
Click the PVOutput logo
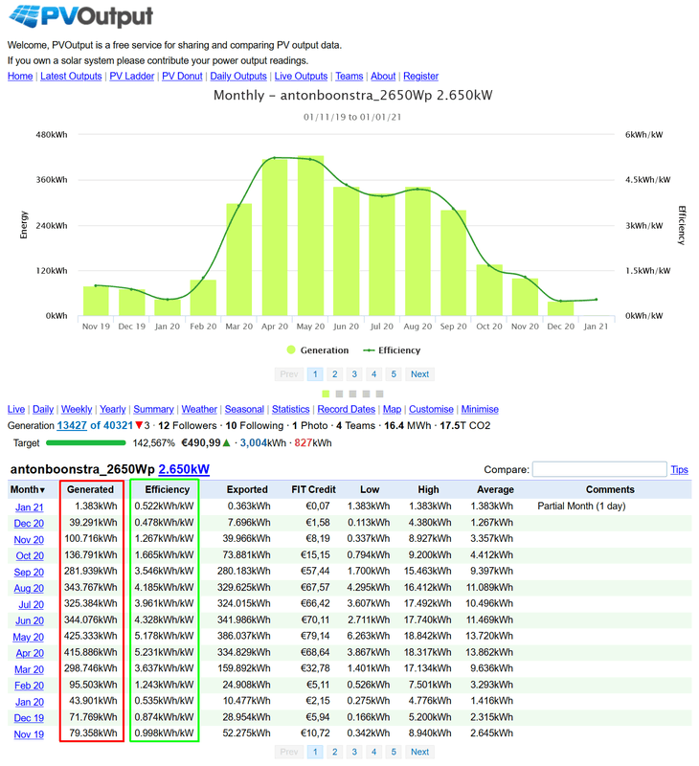81,16
